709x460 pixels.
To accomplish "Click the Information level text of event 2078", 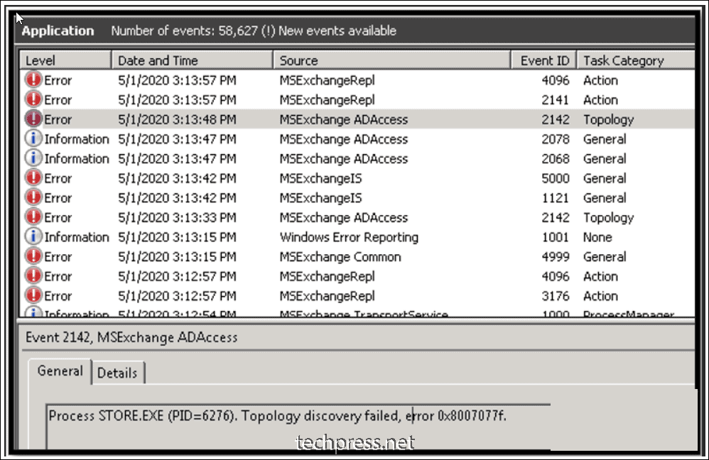I will click(77, 139).
